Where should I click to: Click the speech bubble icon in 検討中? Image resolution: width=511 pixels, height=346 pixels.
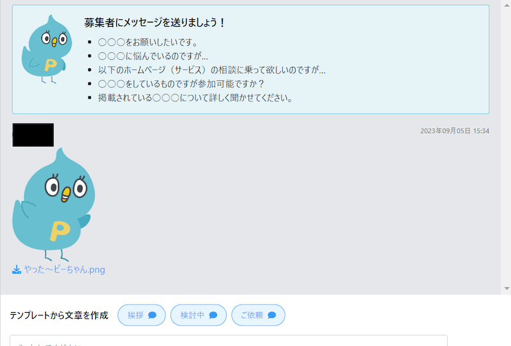213,315
